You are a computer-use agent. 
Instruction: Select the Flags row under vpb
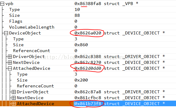88,21
